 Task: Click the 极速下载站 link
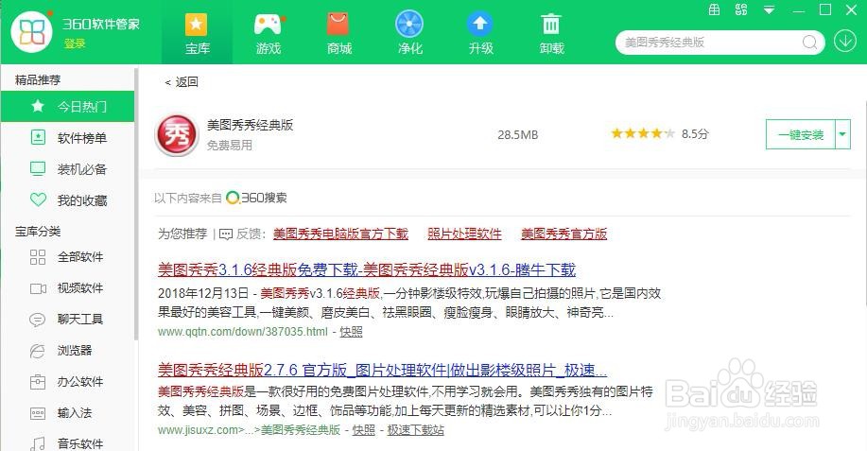(x=415, y=430)
